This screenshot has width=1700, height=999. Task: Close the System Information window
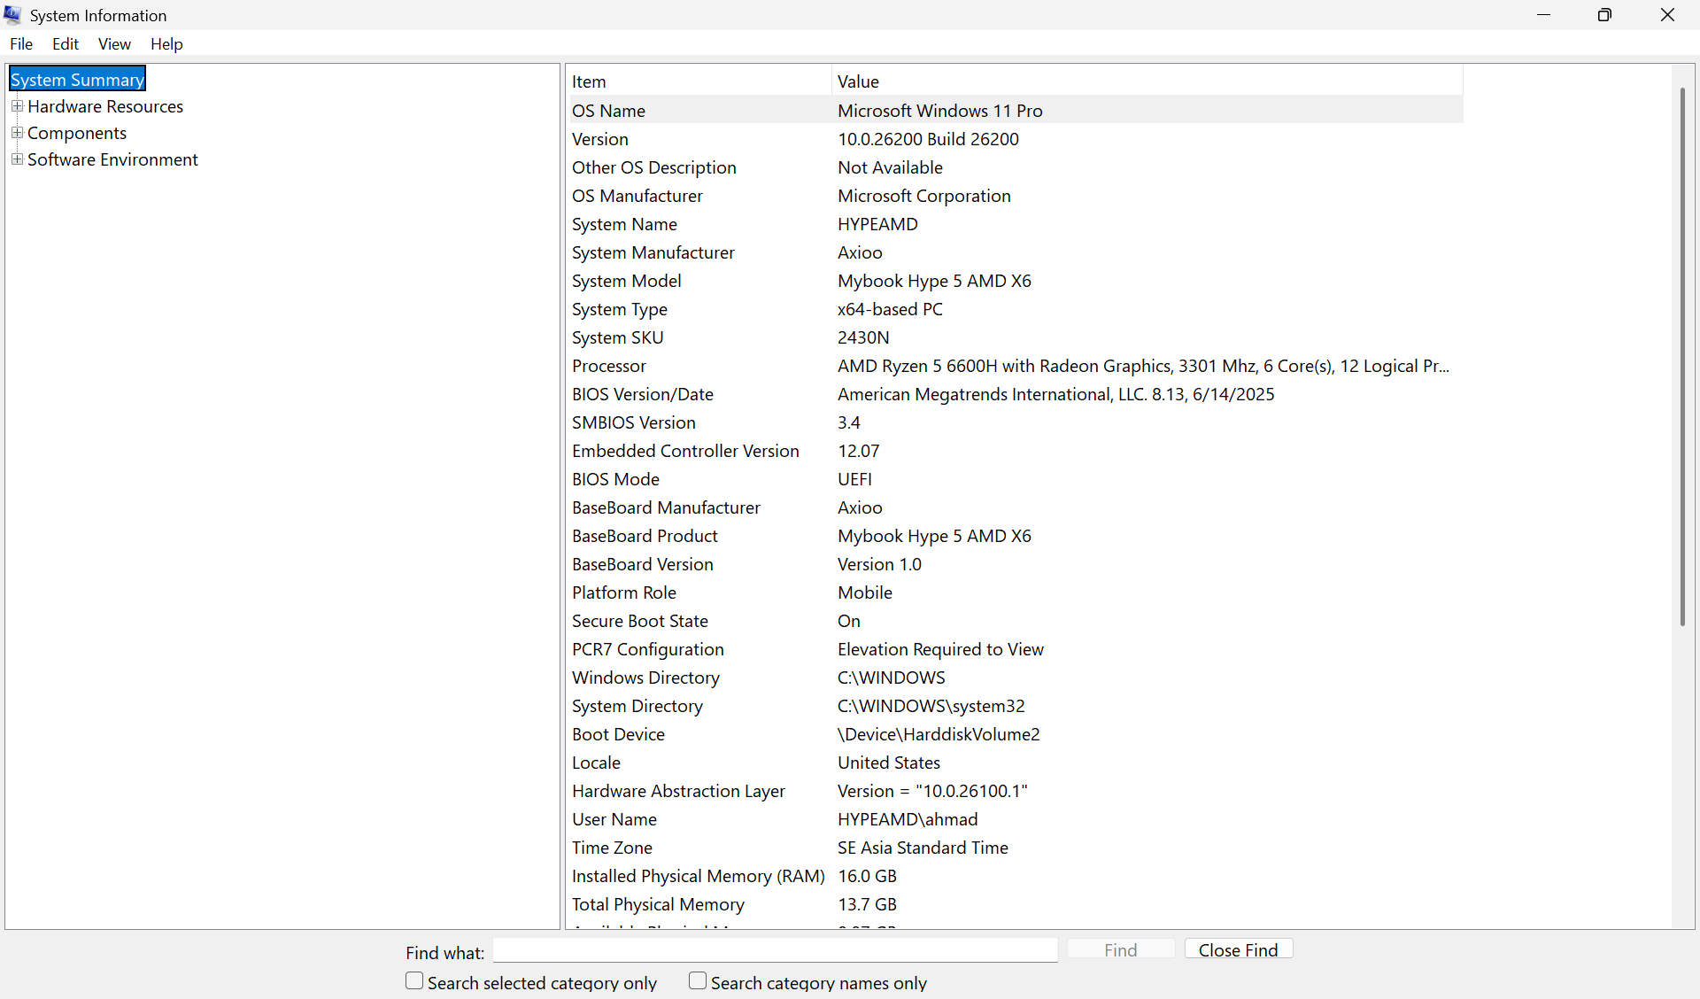point(1668,15)
